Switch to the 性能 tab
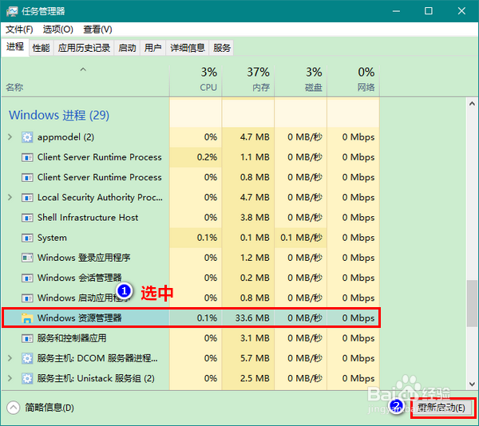Image resolution: width=479 pixels, height=426 pixels. 42,48
